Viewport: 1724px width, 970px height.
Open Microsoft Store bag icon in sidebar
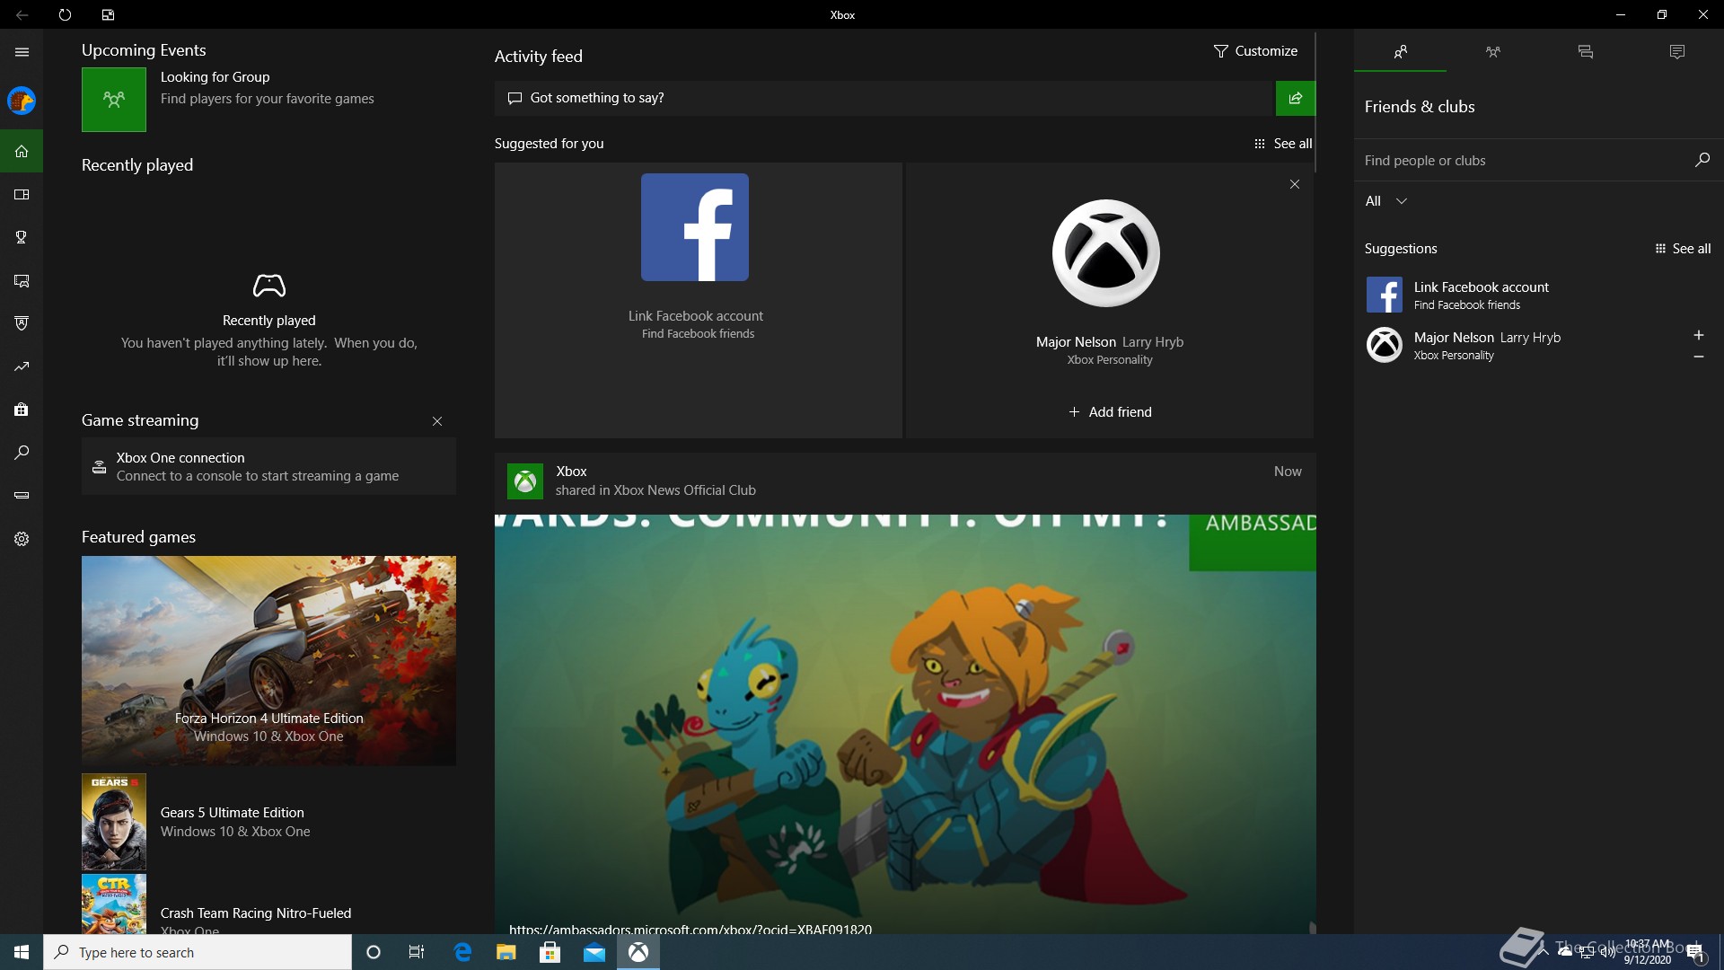[x=22, y=410]
